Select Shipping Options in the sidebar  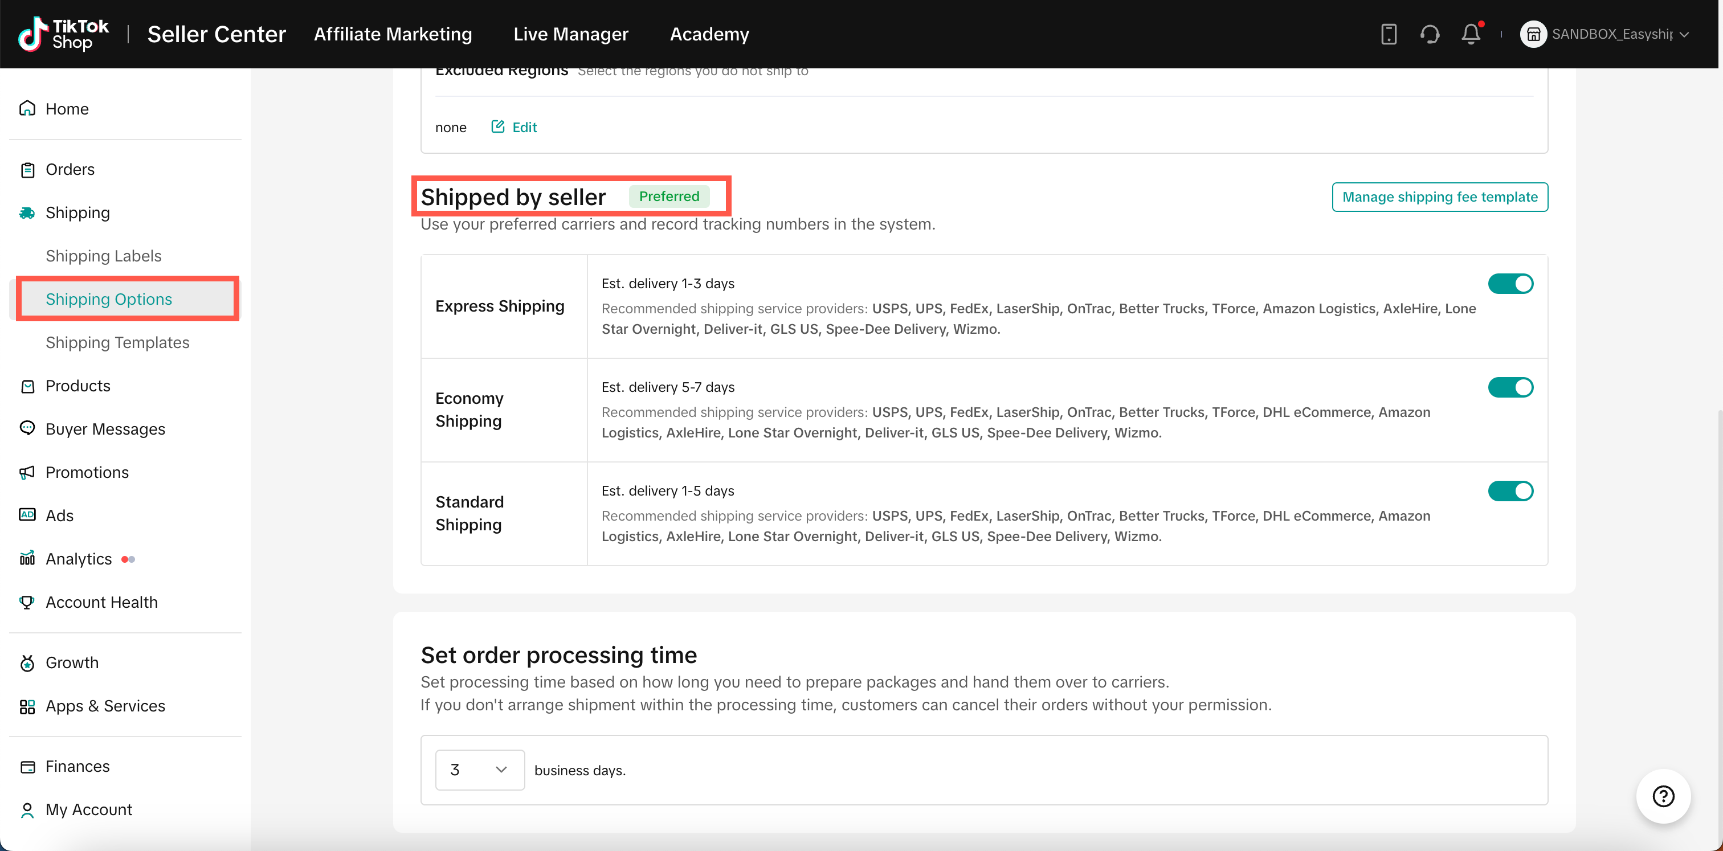(x=109, y=300)
